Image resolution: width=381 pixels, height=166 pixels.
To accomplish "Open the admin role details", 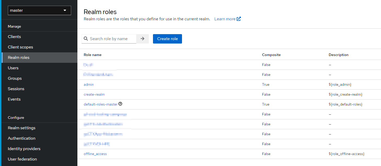I will [x=89, y=84].
